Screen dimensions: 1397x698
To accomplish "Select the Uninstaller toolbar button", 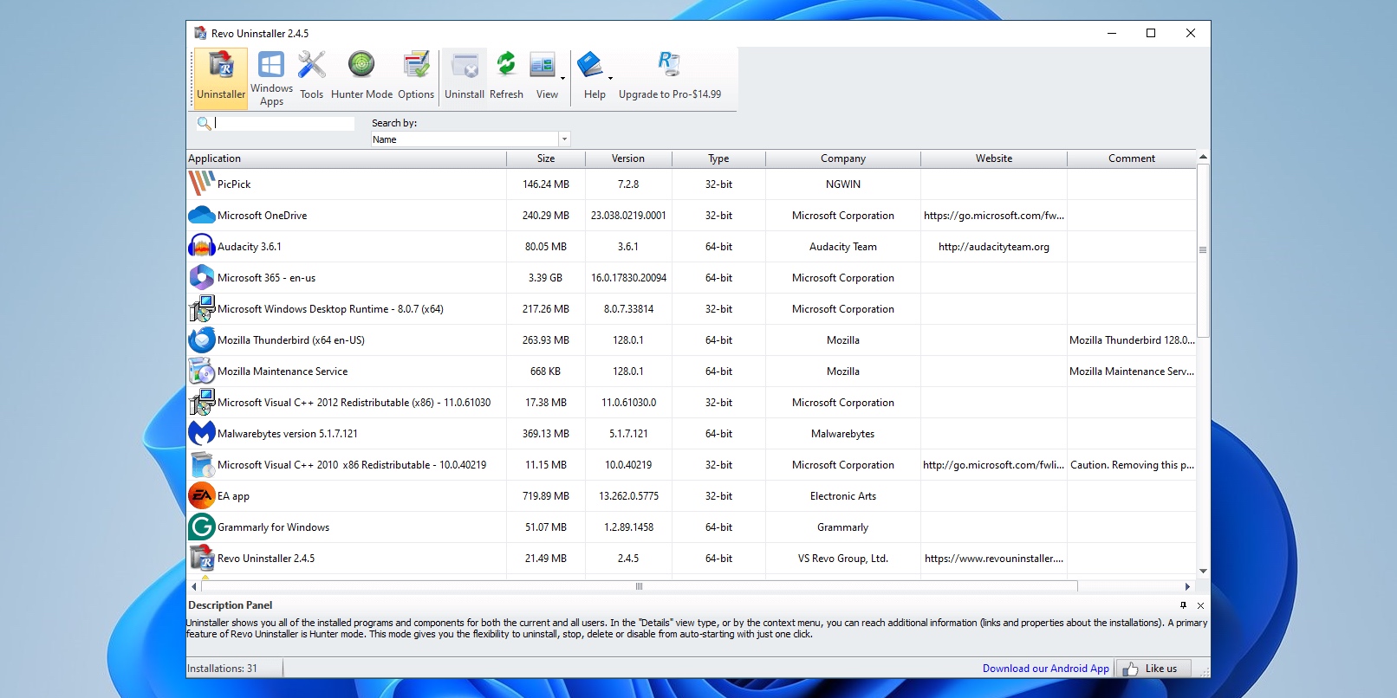I will [221, 78].
